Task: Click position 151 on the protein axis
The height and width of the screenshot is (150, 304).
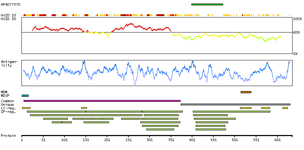Action: click(x=85, y=140)
